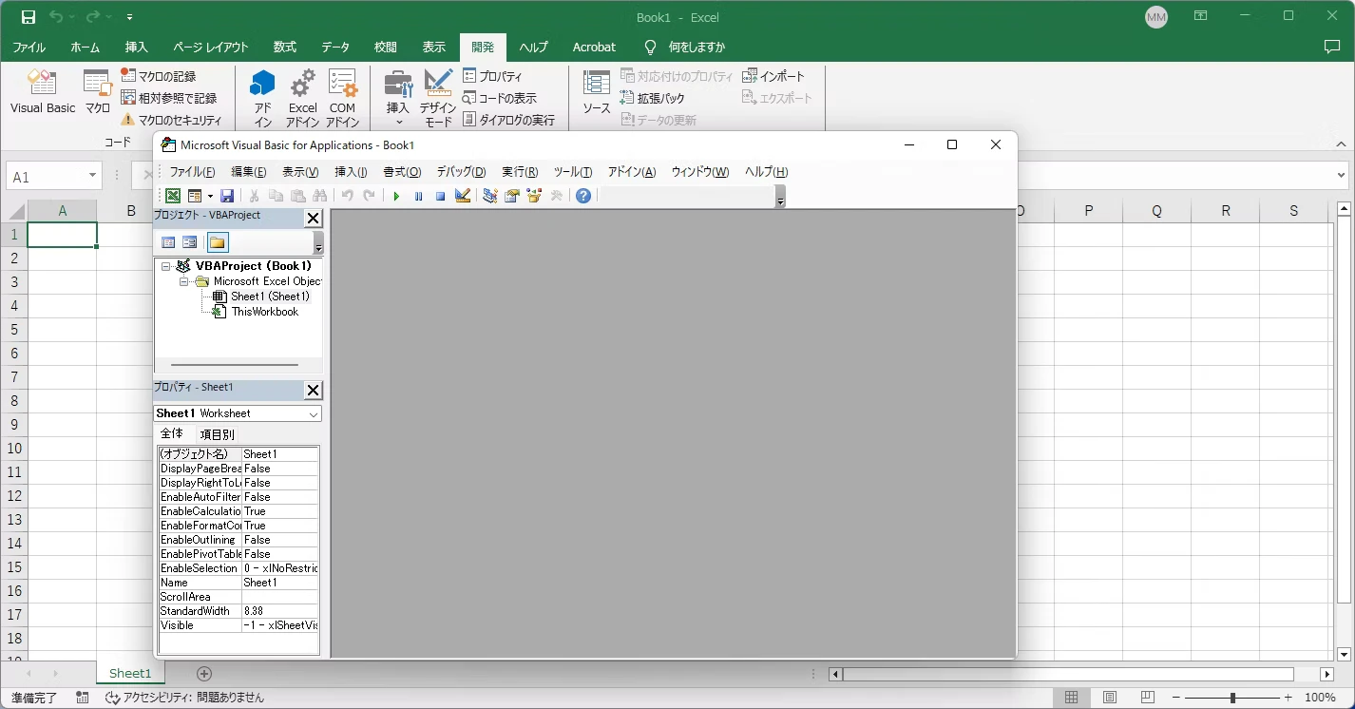Toggle デザインモード (Design Mode)
Image resolution: width=1355 pixels, height=709 pixels.
pos(438,98)
